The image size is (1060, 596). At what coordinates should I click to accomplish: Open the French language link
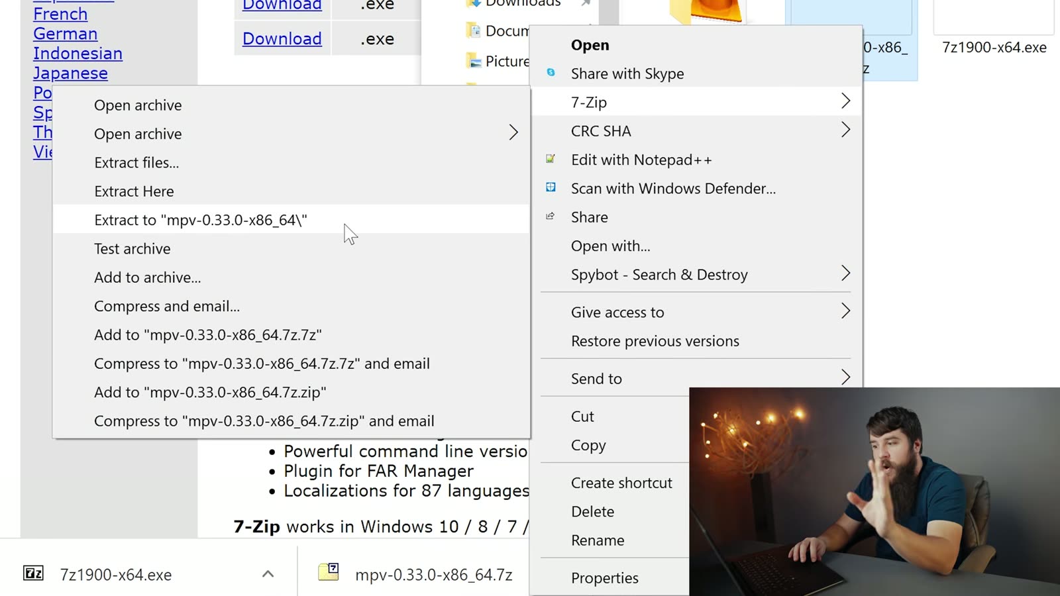pyautogui.click(x=60, y=14)
